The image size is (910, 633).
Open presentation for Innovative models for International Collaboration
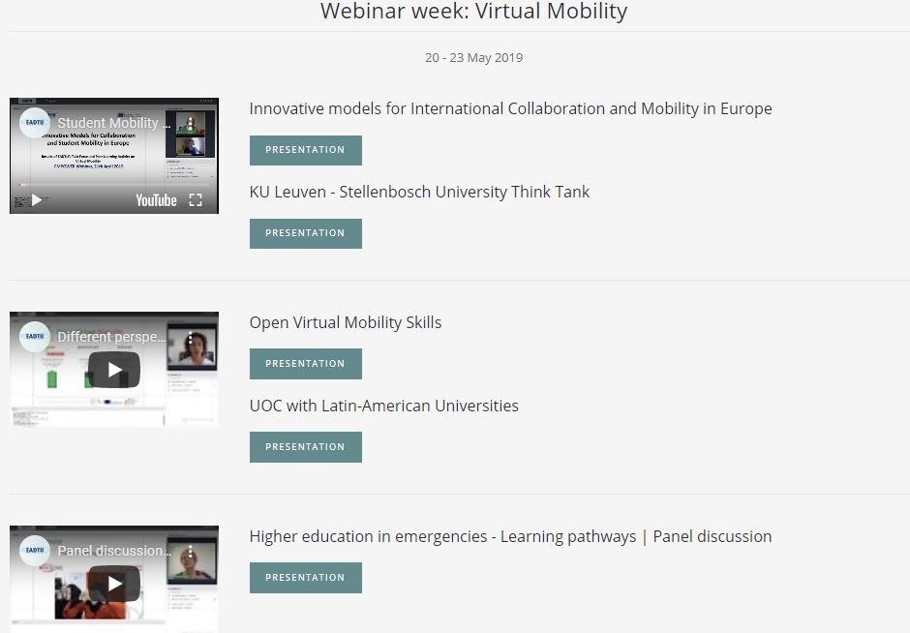(x=305, y=150)
